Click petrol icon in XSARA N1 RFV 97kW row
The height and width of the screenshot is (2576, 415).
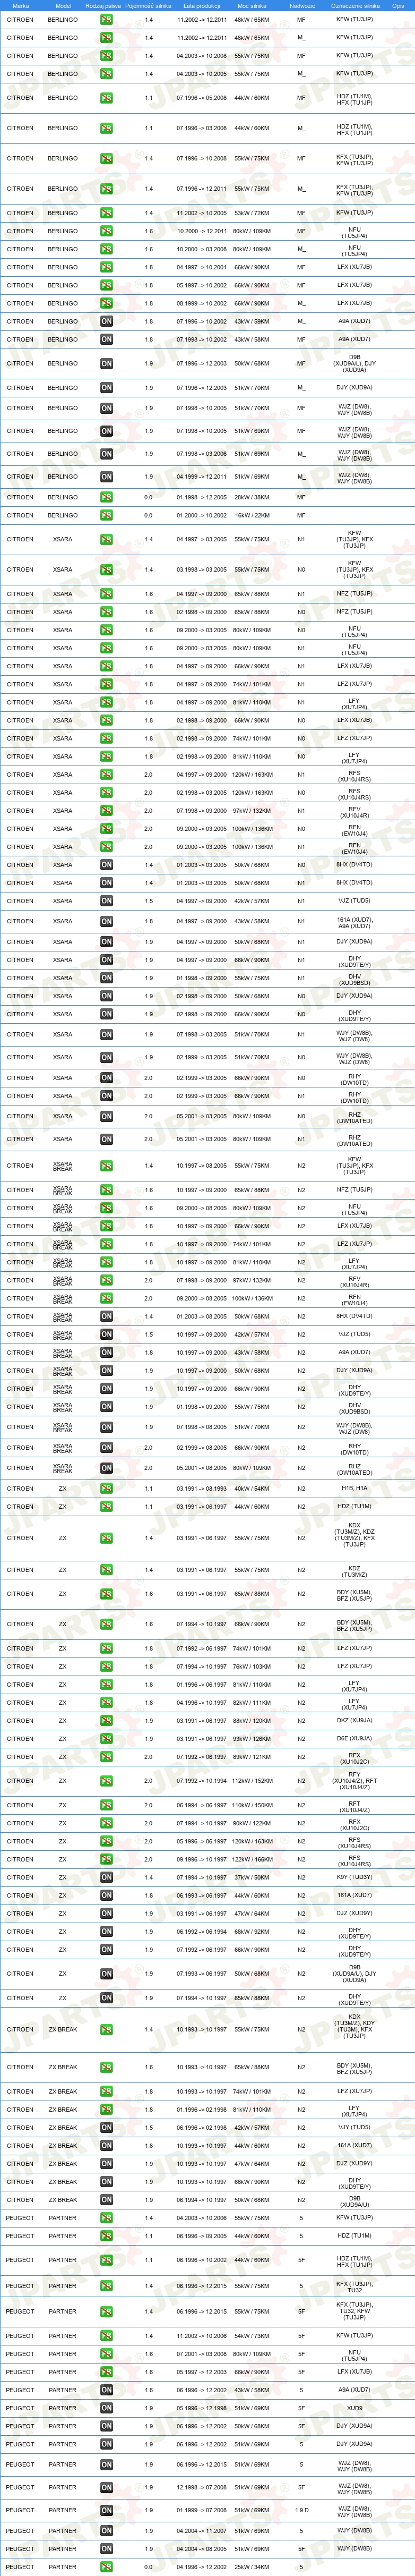click(x=106, y=811)
